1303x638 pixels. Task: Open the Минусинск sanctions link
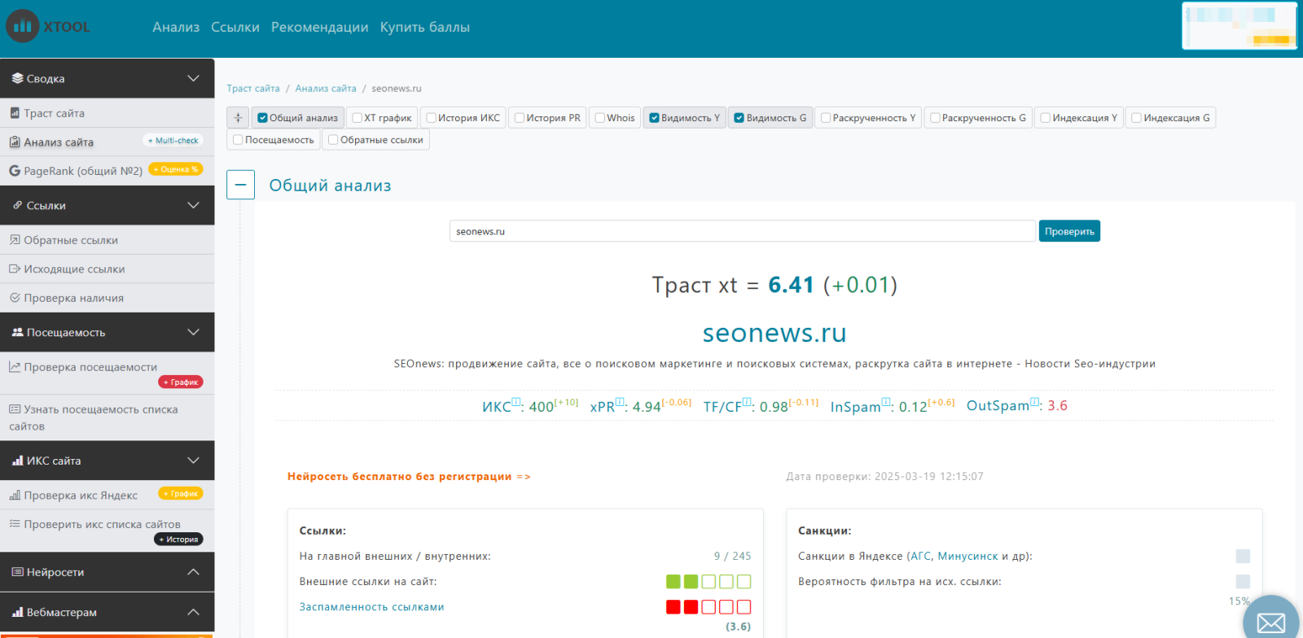click(x=967, y=557)
